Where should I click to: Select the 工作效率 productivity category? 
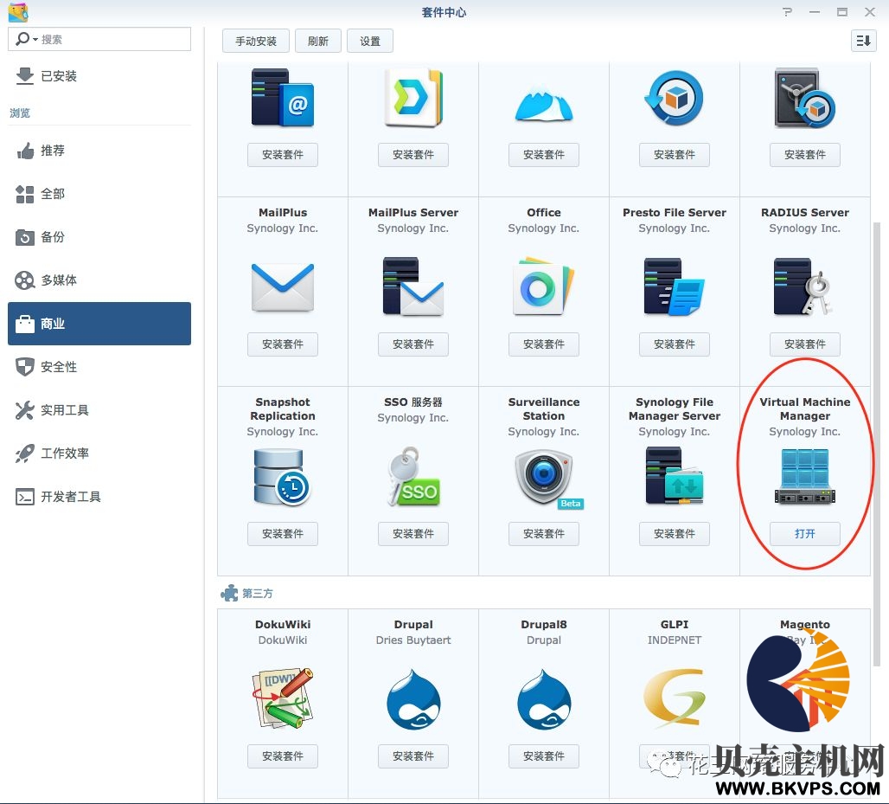click(x=99, y=453)
